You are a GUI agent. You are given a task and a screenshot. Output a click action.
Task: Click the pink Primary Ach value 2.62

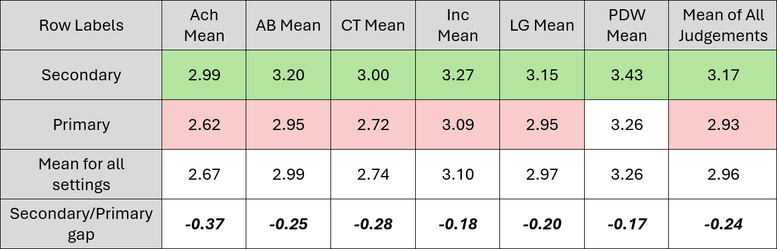(206, 124)
